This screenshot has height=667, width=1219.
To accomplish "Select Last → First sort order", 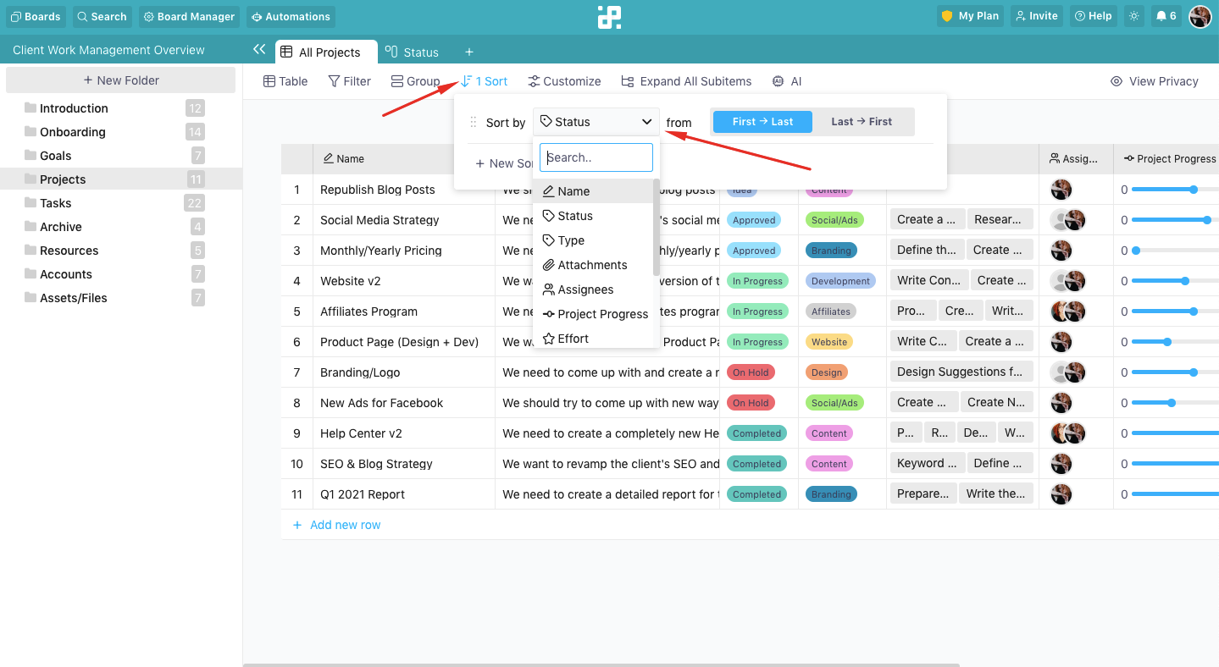I will (862, 122).
